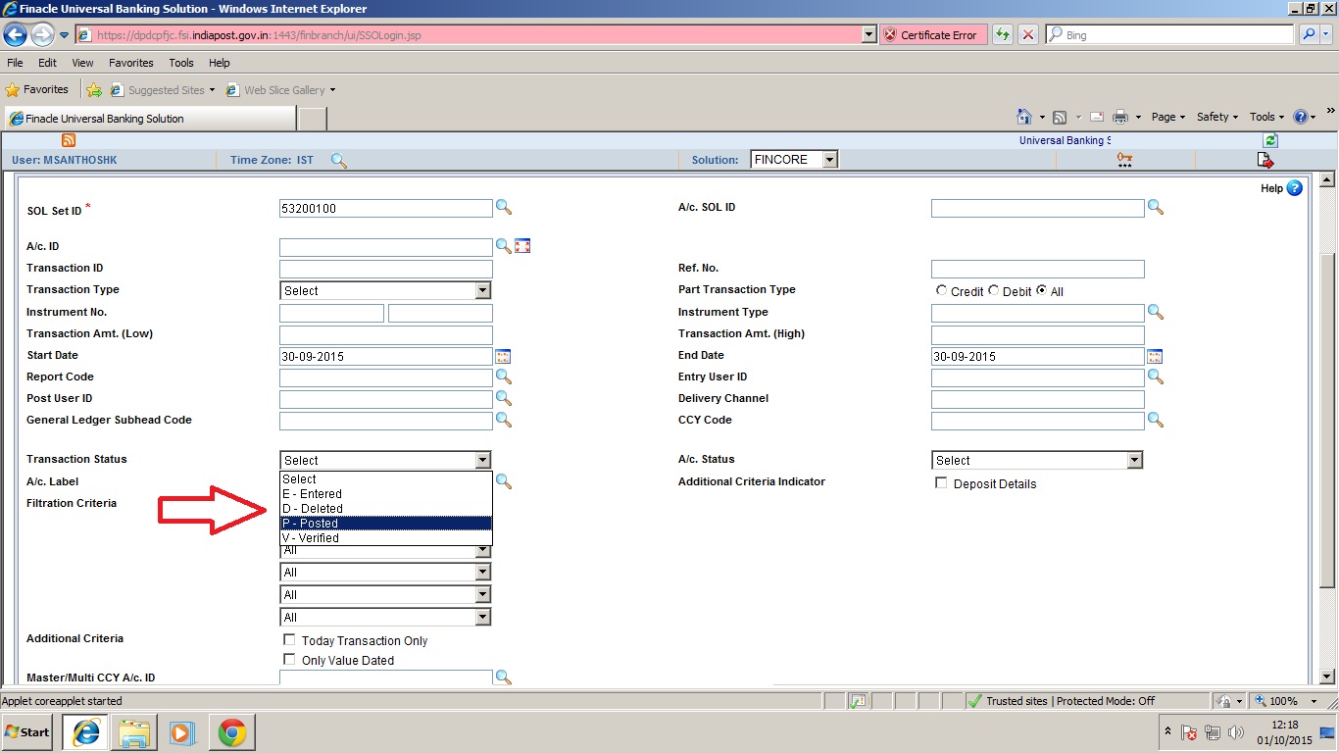The height and width of the screenshot is (753, 1339).
Task: Select the Credit radio button for Part Transaction Type
Action: 941,290
